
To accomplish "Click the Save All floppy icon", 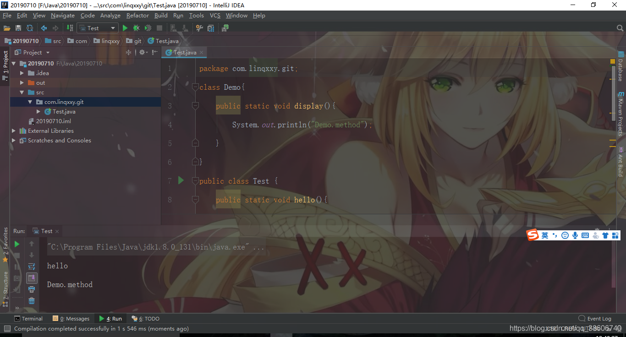I will pyautogui.click(x=18, y=28).
